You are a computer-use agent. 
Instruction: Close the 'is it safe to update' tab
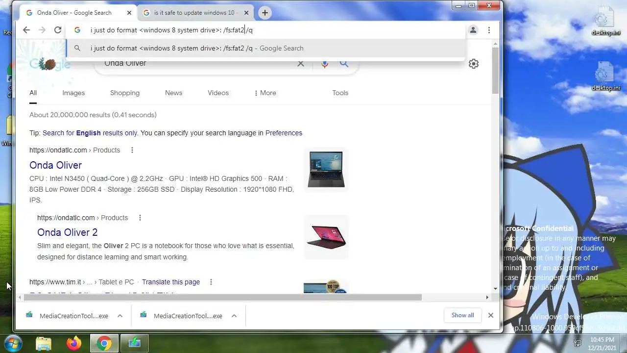(x=246, y=13)
